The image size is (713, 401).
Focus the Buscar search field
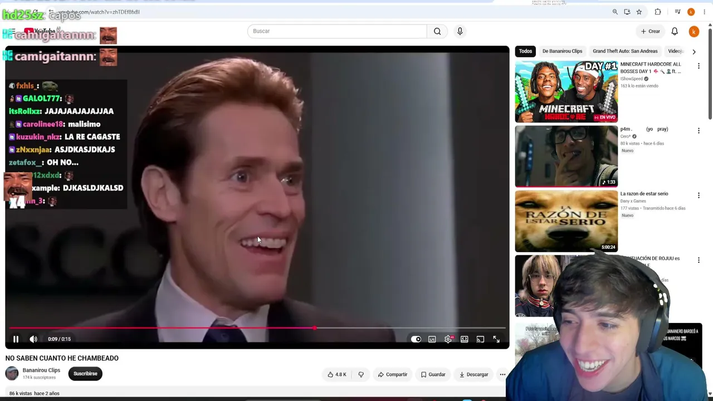[x=337, y=31]
